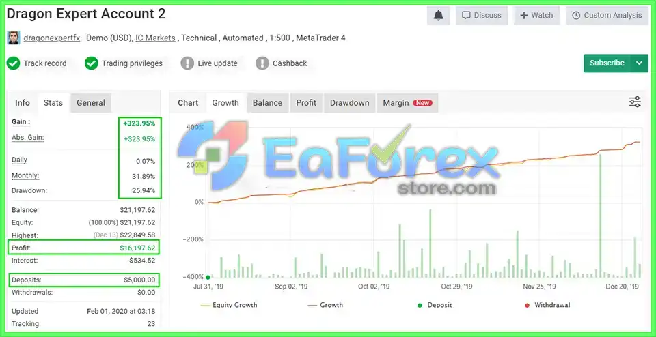
Task: Open the Margin tab marked New
Action: [x=407, y=103]
